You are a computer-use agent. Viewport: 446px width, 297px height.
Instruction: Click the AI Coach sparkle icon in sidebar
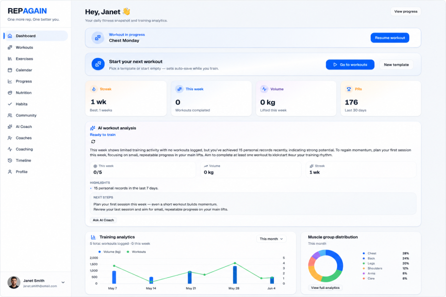[x=10, y=126]
